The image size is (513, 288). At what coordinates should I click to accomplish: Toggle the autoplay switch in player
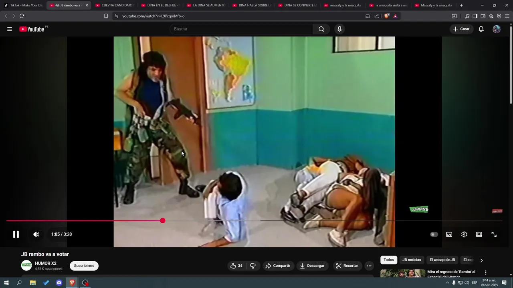pos(434,234)
